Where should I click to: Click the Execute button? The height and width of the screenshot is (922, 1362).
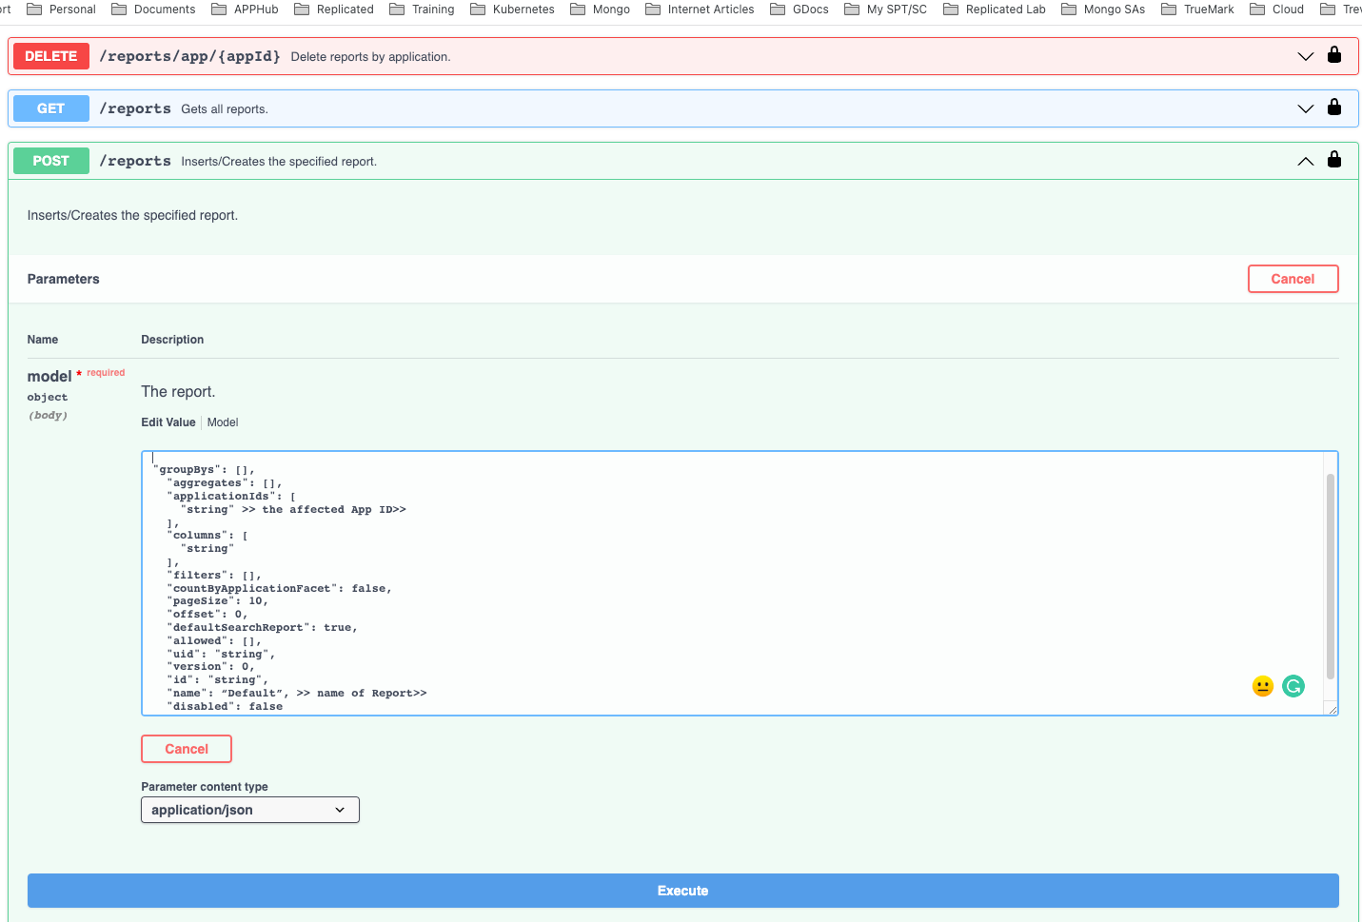click(x=683, y=891)
